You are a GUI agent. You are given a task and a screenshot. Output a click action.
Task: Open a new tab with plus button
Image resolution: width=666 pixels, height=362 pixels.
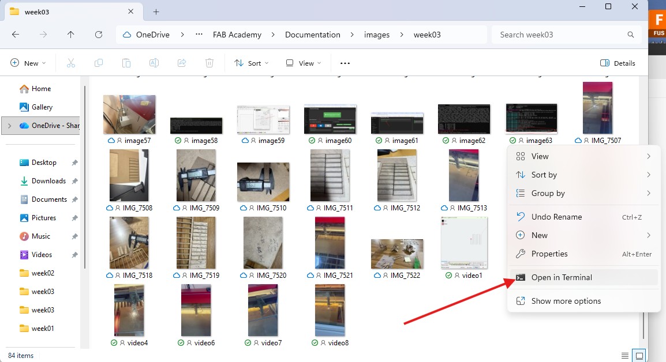(x=156, y=12)
